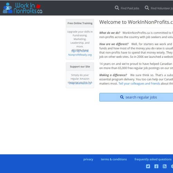173x173 pixels.
Task: Click Tell your colleagues and friends link
Action: 139,83
